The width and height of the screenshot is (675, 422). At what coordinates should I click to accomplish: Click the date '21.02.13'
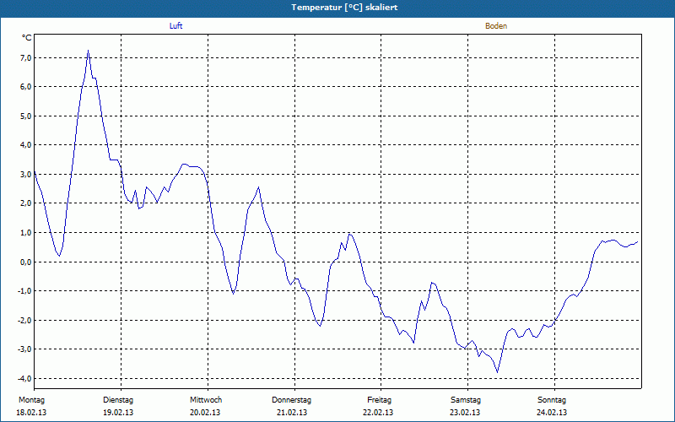point(291,413)
